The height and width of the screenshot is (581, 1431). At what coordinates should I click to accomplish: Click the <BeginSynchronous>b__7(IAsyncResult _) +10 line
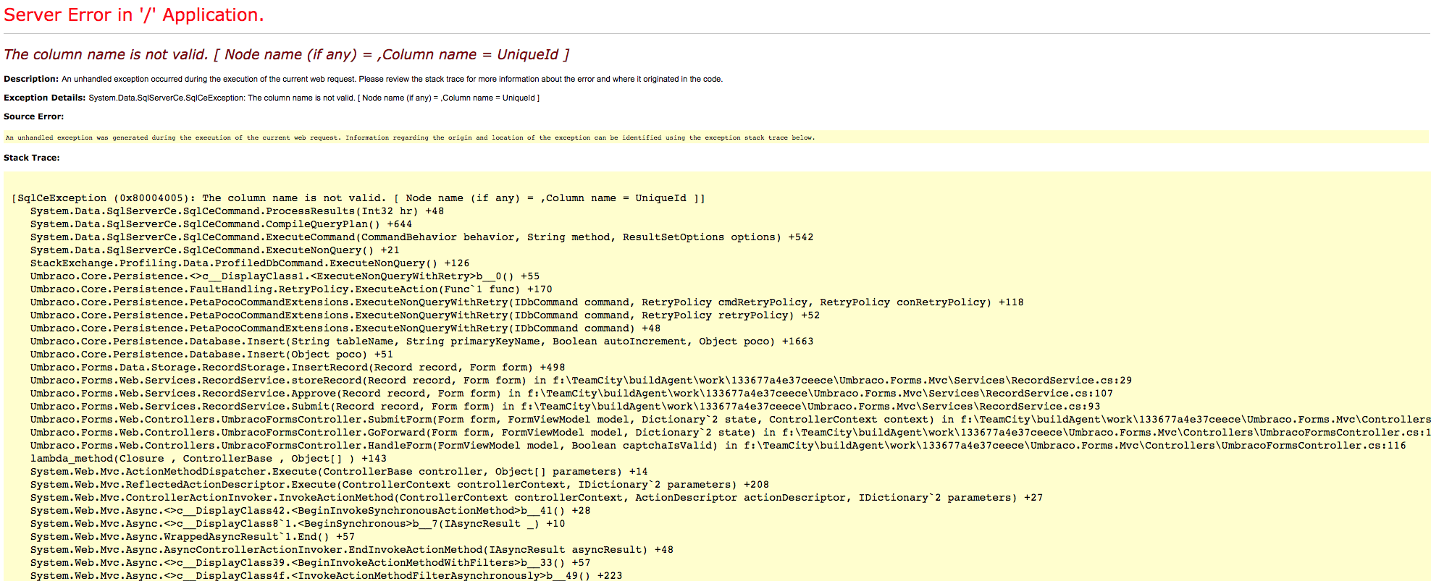pos(298,524)
